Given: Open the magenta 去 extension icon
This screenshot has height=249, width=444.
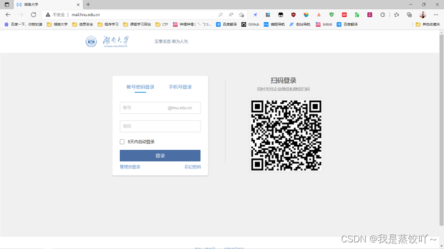Looking at the screenshot, I should coord(370,15).
